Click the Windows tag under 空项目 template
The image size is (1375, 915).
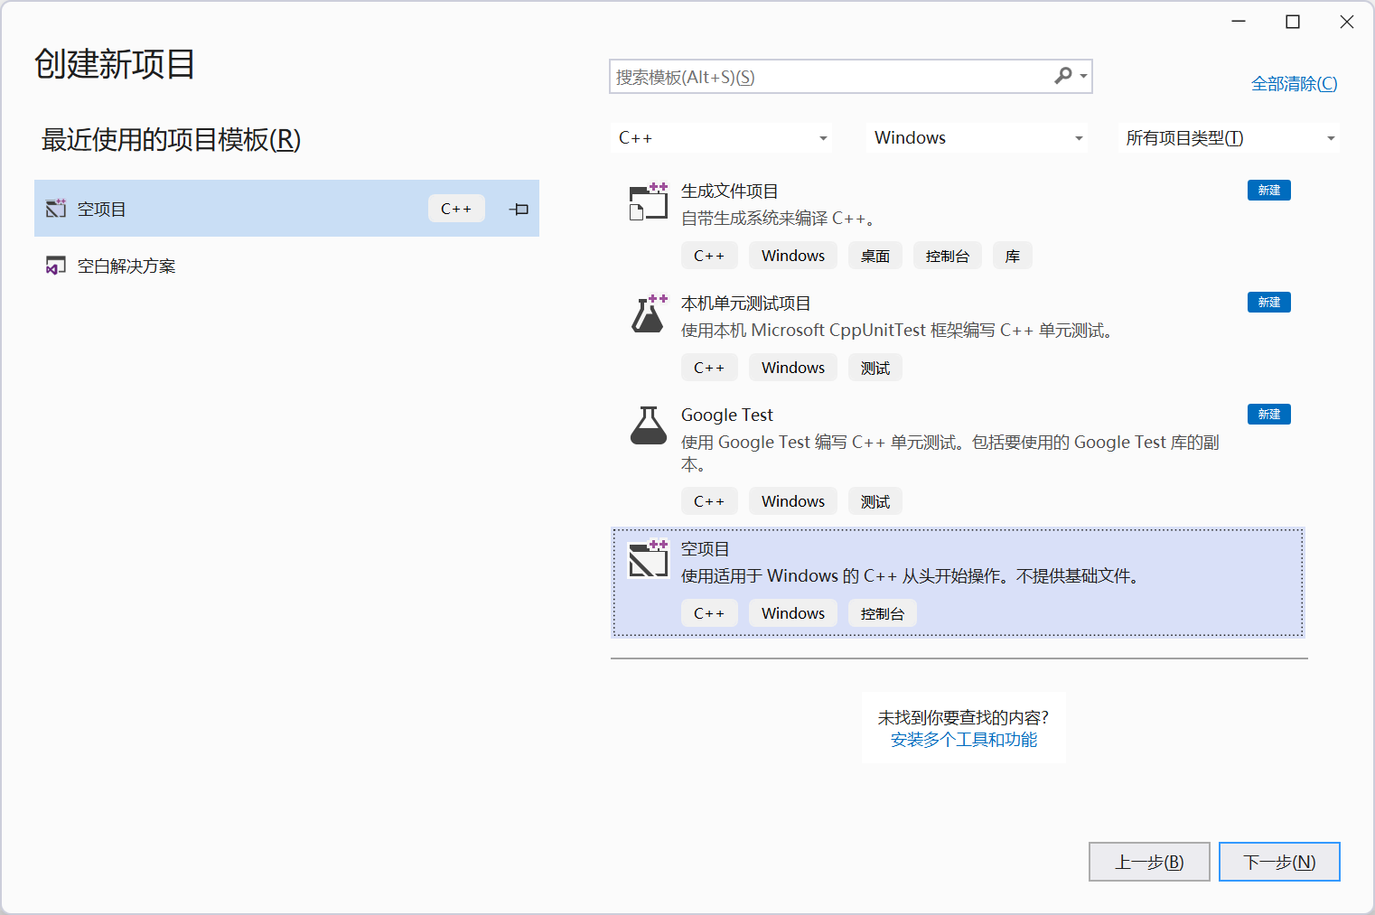click(x=792, y=613)
